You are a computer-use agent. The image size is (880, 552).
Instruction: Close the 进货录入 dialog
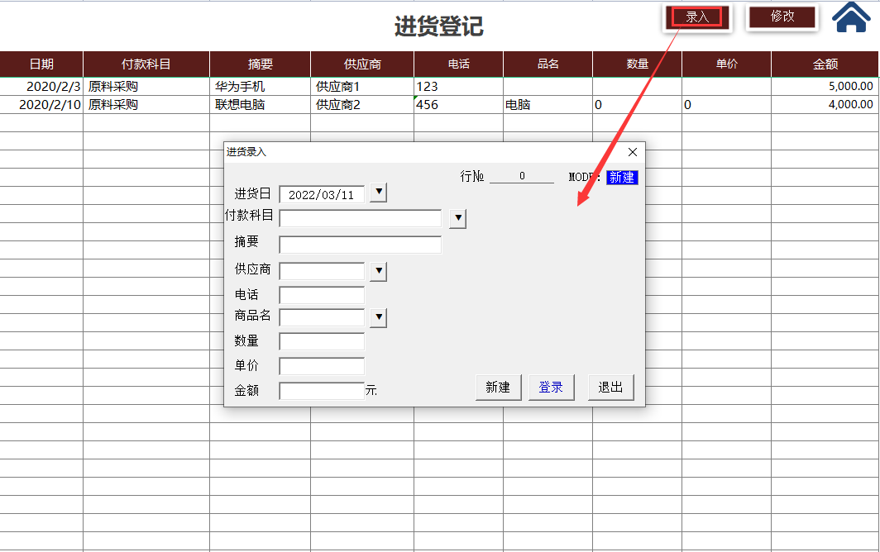point(633,152)
